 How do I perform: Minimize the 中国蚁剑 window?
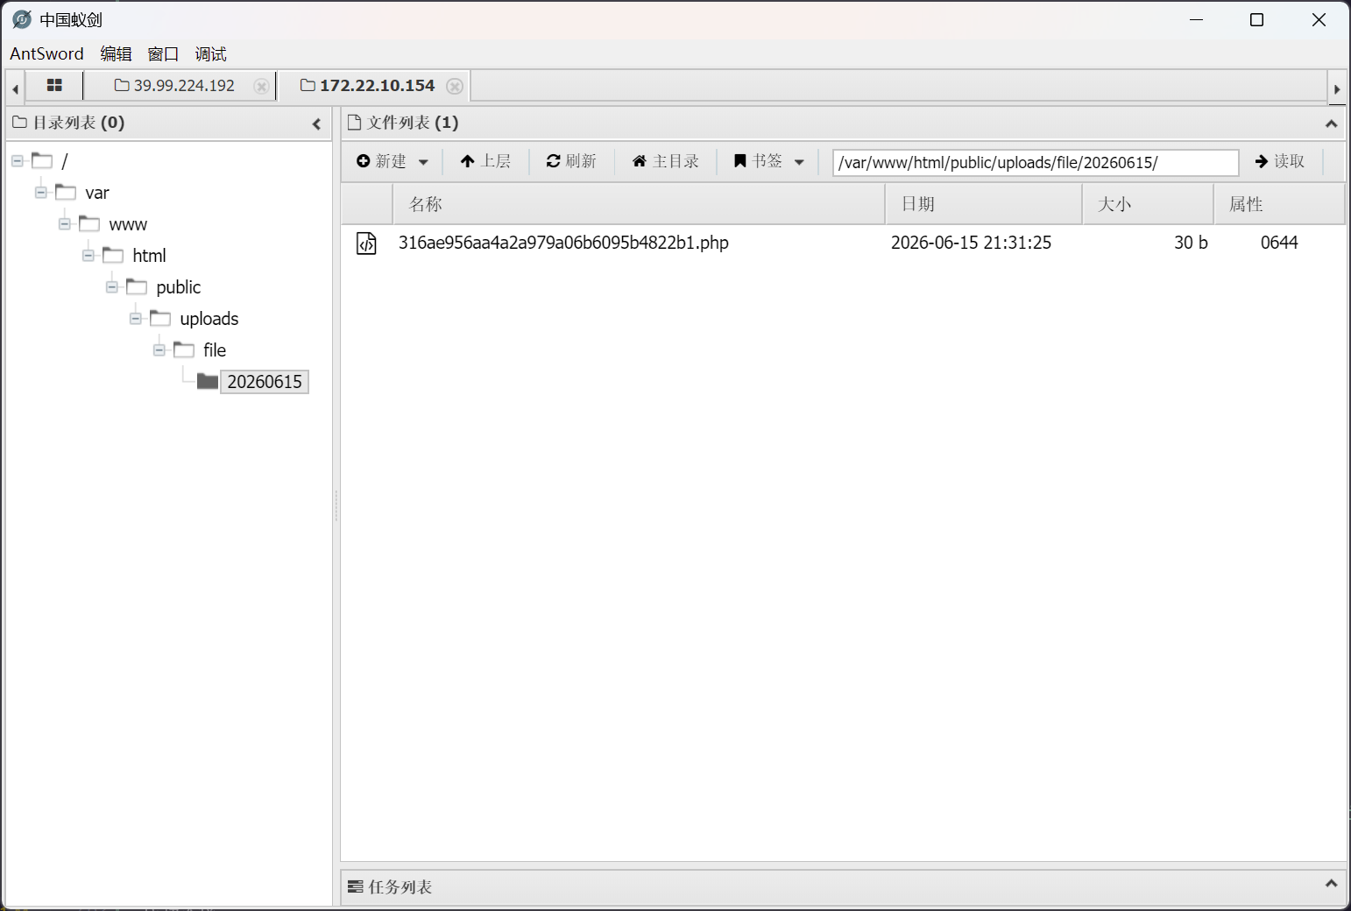(x=1197, y=19)
